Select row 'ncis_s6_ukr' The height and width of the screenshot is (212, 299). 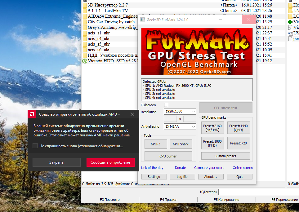pyautogui.click(x=110, y=50)
